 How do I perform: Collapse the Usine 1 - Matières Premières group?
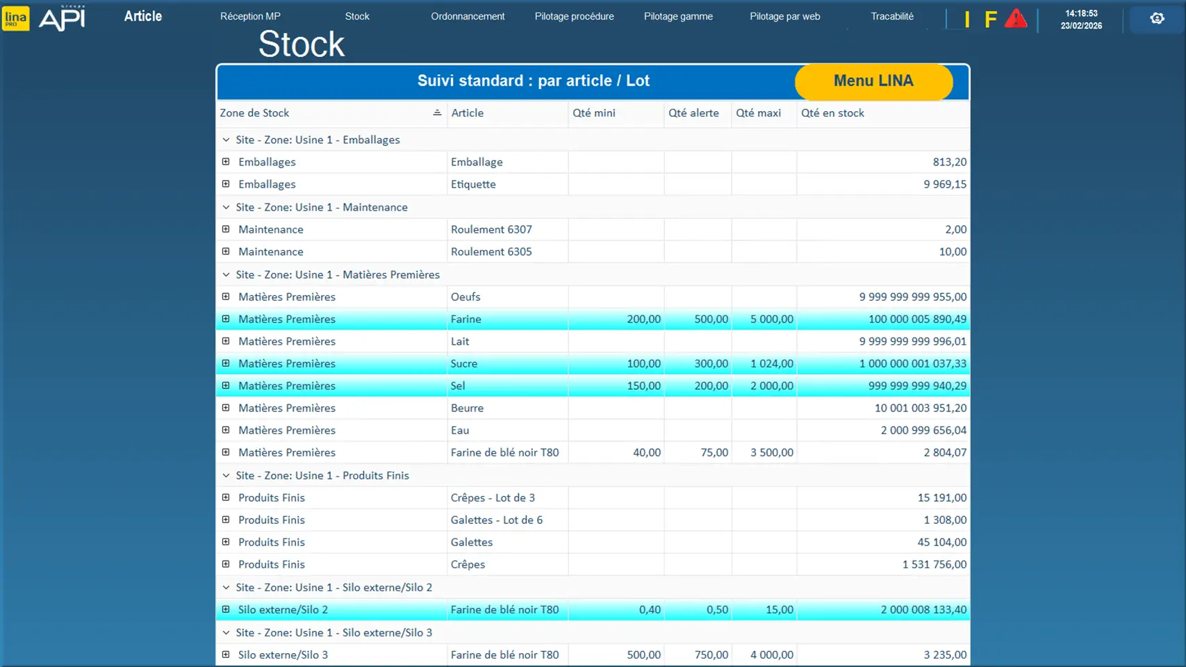pyautogui.click(x=226, y=274)
